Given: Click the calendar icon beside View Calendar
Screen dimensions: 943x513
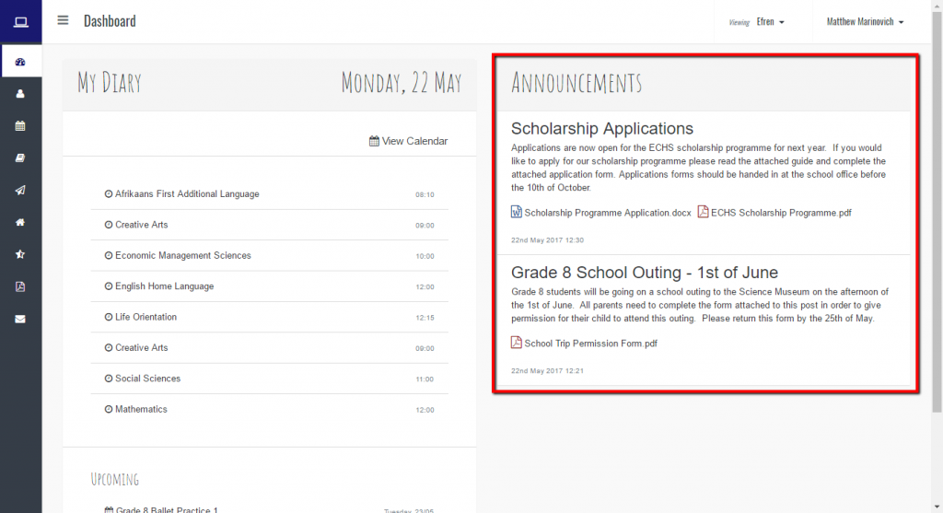Looking at the screenshot, I should coord(374,141).
